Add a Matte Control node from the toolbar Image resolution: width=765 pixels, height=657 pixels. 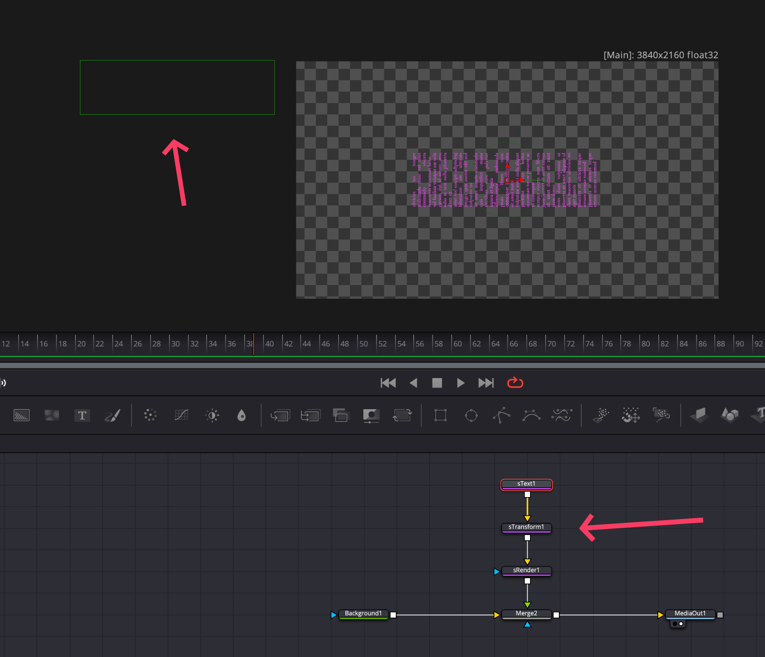tap(371, 416)
